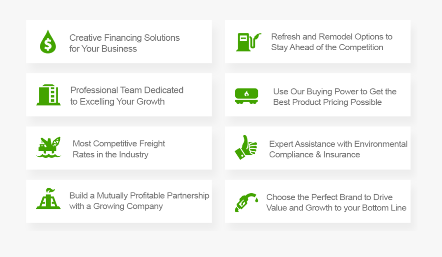442x257 pixels.
Task: Click the green building storage tank icon
Action: pyautogui.click(x=48, y=95)
